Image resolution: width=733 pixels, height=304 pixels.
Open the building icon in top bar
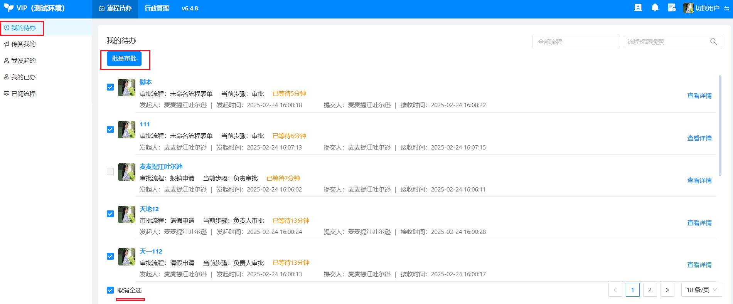tap(638, 8)
